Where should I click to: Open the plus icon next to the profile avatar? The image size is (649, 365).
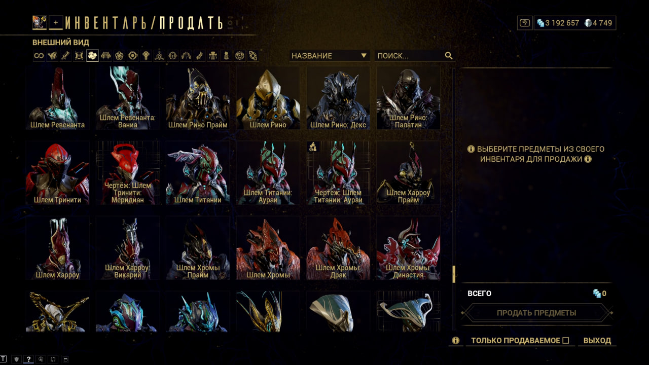(56, 22)
